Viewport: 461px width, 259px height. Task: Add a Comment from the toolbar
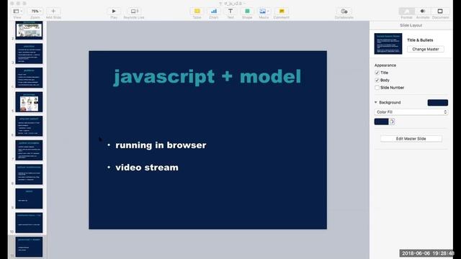pos(282,12)
